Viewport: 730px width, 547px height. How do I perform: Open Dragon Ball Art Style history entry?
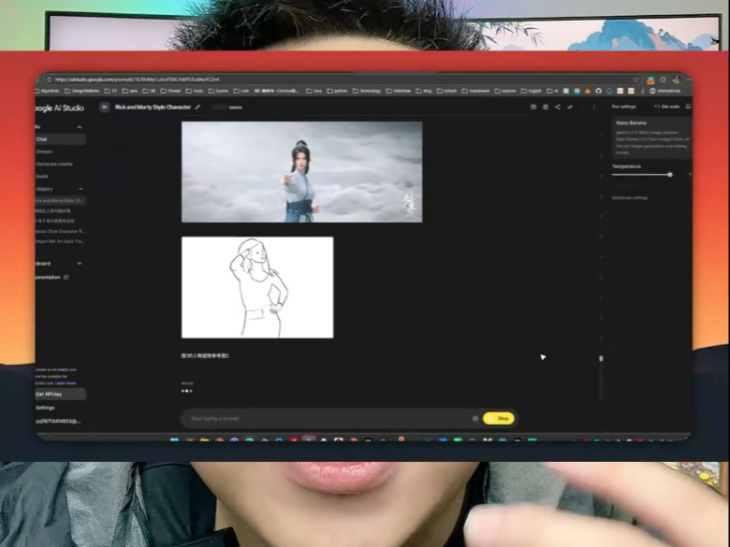[61, 241]
